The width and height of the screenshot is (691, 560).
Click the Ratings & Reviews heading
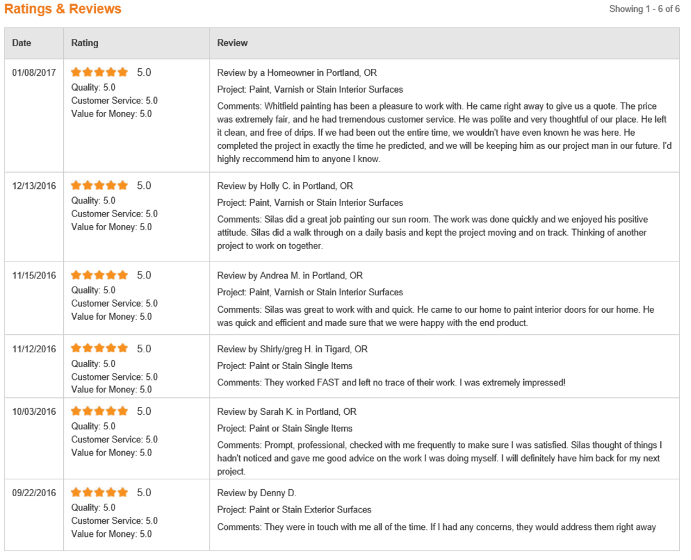click(63, 9)
